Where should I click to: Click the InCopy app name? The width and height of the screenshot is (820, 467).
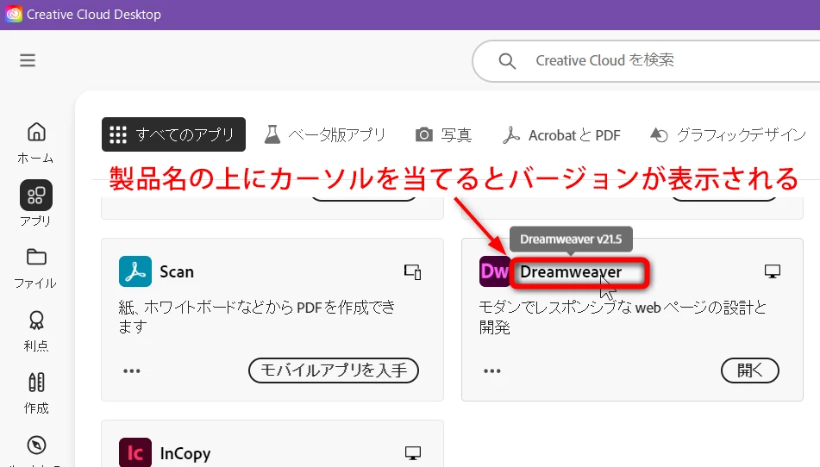(185, 454)
